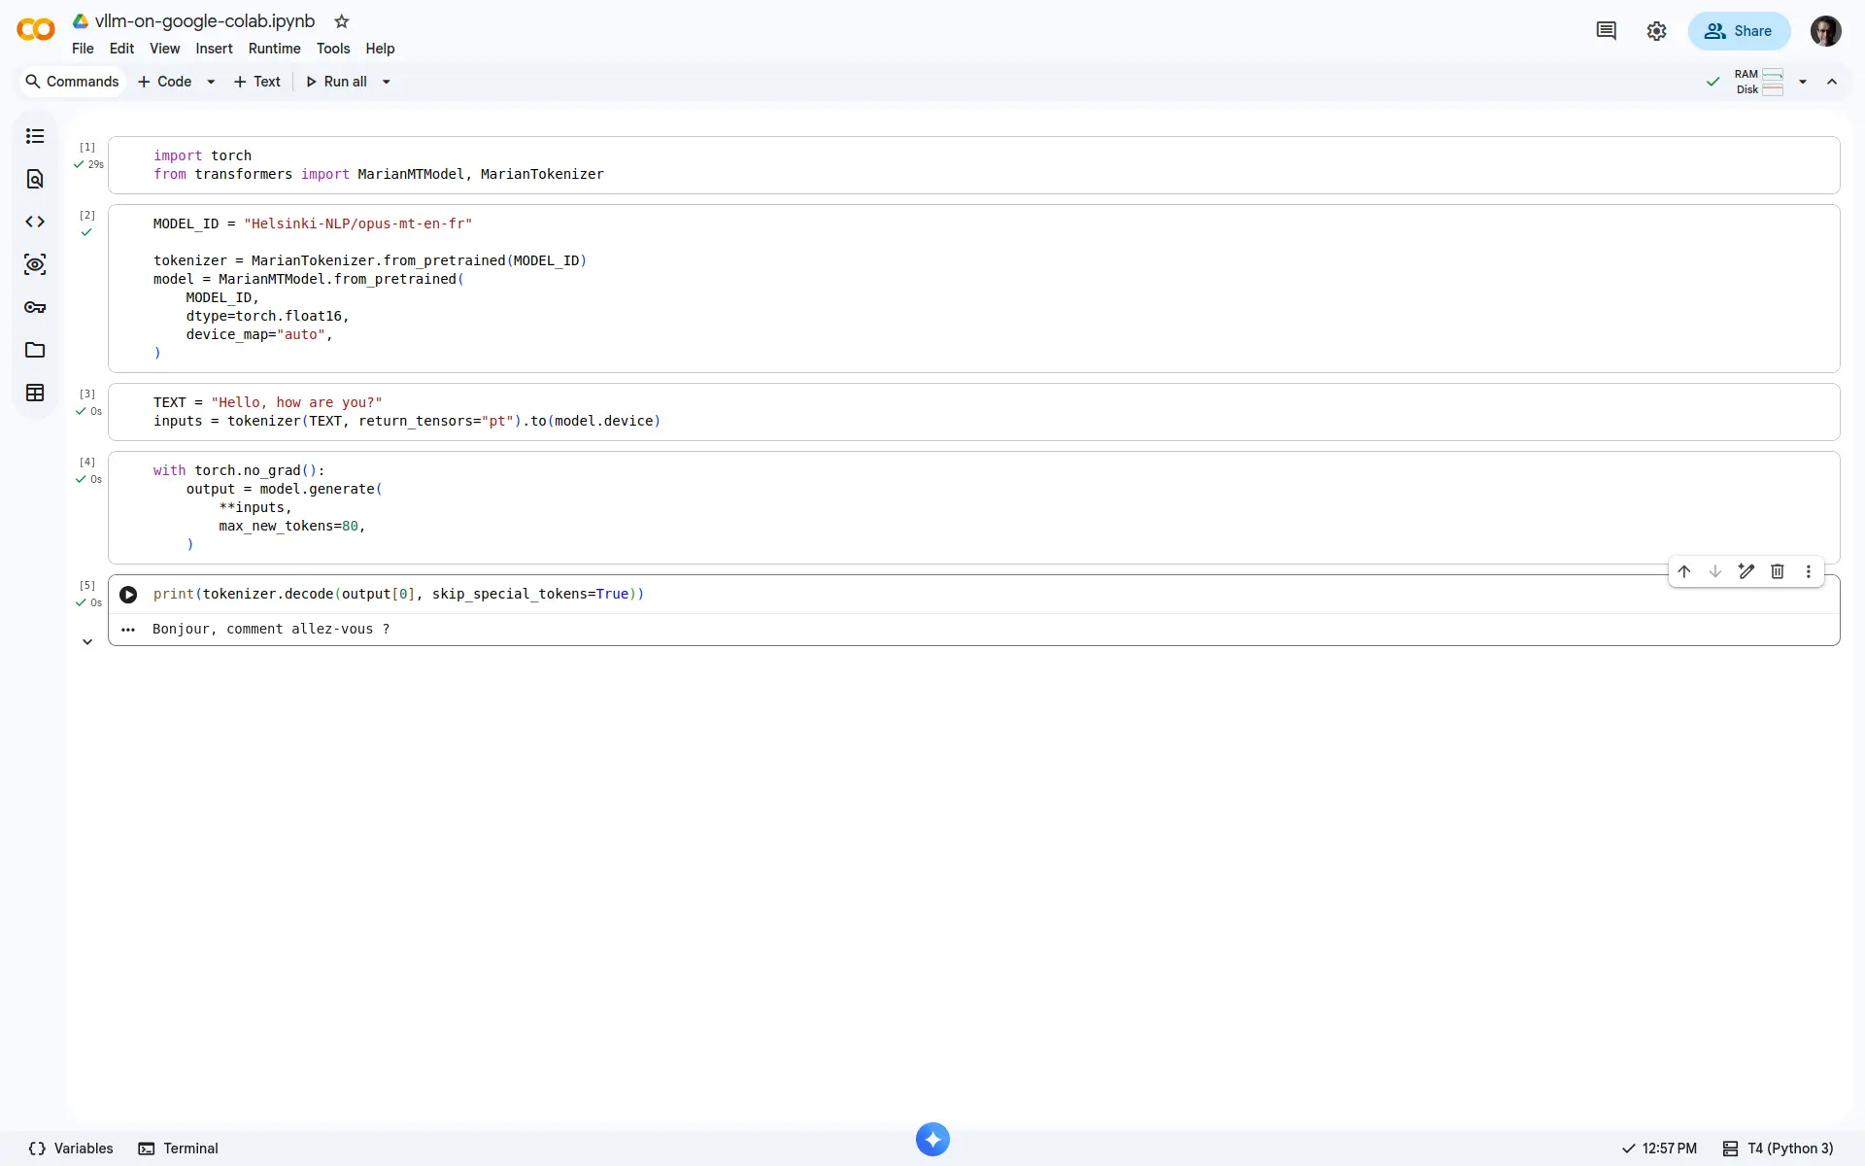
Task: Open the Terminal panel
Action: pyautogui.click(x=179, y=1149)
